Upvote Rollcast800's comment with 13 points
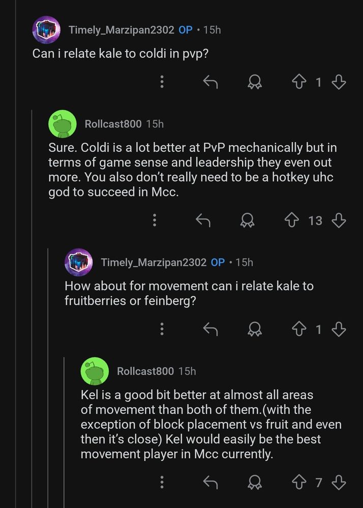 tap(292, 220)
